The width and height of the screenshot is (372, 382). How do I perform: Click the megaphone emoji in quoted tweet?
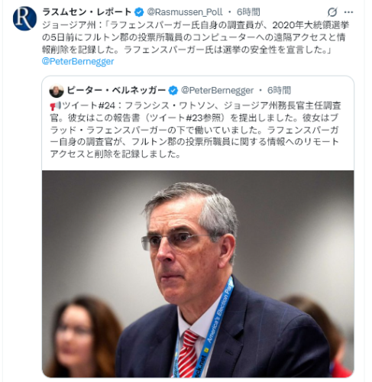pyautogui.click(x=55, y=105)
